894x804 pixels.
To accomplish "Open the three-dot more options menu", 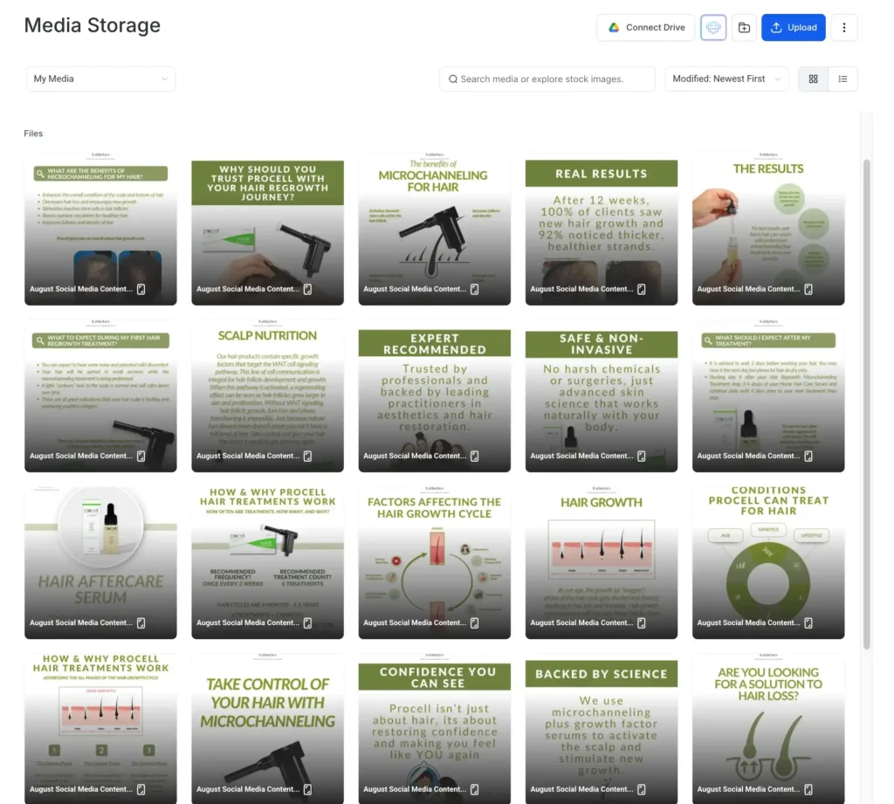I will (x=844, y=27).
